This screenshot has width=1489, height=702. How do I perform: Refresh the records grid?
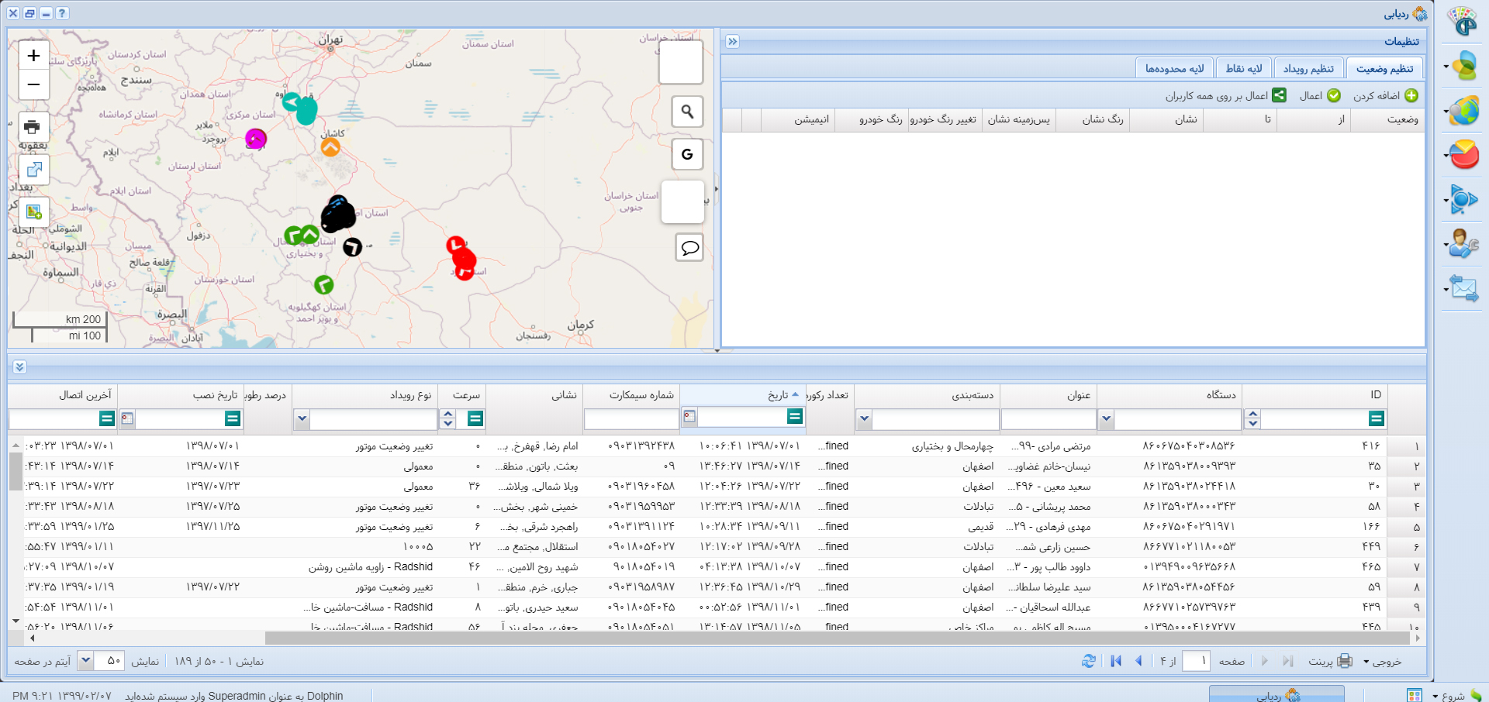pos(1089,661)
